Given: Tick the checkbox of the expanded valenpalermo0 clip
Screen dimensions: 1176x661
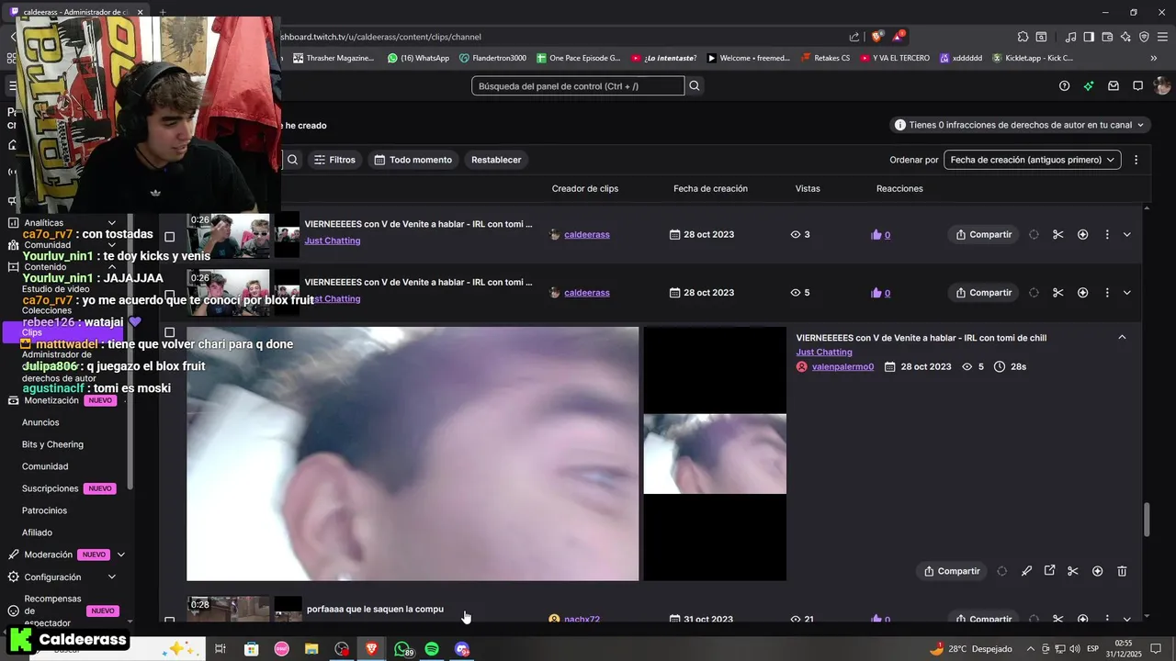Looking at the screenshot, I should tap(169, 332).
